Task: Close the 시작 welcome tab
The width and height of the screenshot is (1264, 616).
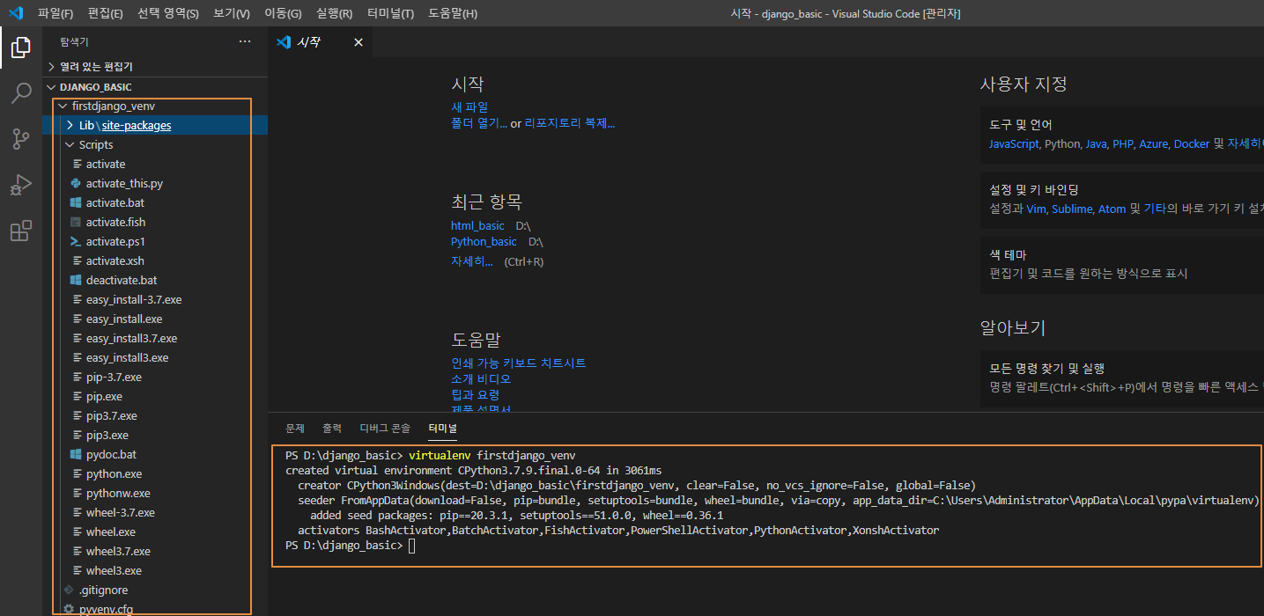Action: click(x=358, y=42)
